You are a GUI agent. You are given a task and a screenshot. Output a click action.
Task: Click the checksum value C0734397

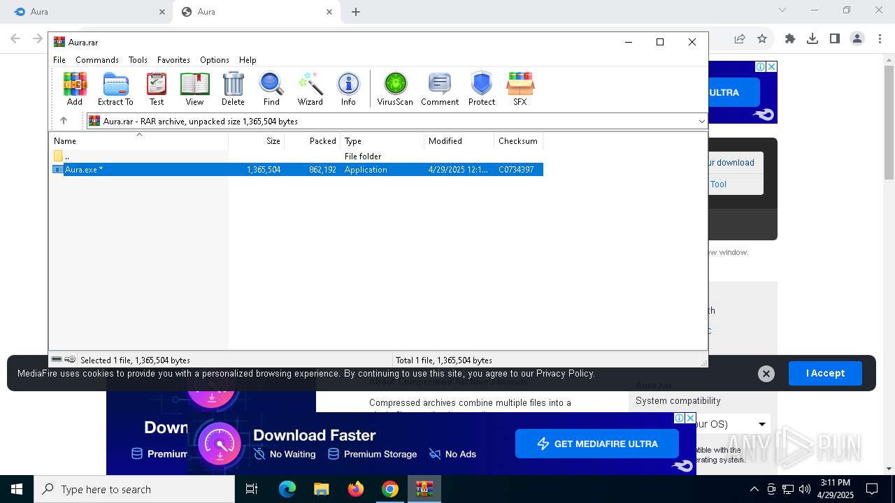516,170
